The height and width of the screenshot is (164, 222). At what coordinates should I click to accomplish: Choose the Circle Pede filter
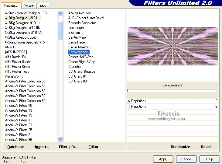[77, 42]
